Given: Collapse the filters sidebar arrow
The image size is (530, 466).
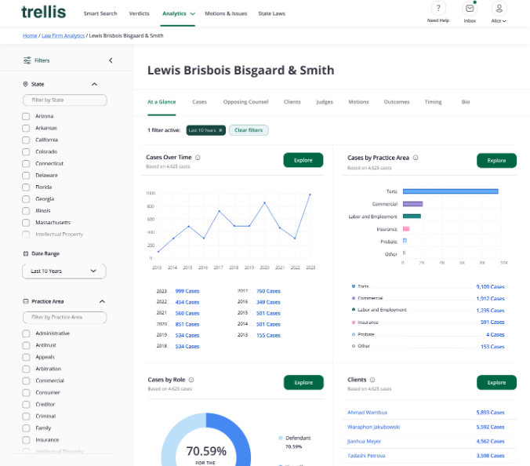Looking at the screenshot, I should coord(111,60).
